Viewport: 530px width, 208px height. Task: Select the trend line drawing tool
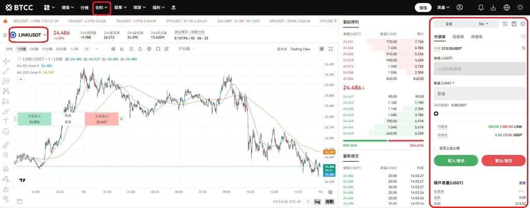tap(6, 71)
